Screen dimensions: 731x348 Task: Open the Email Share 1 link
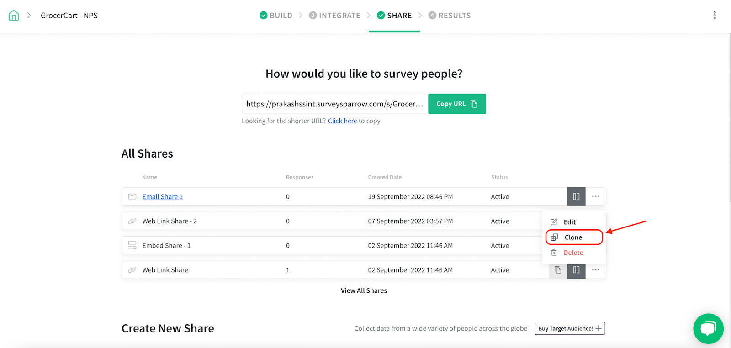pyautogui.click(x=162, y=197)
